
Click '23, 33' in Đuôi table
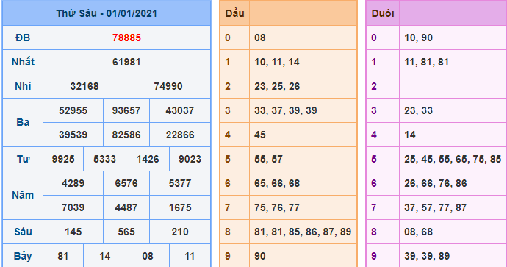(418, 110)
